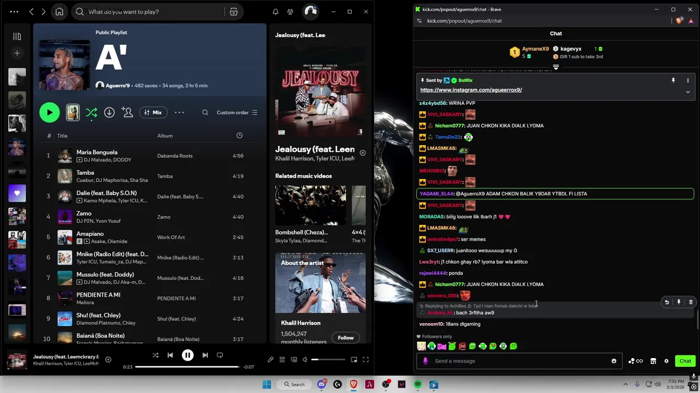Screen dimensions: 700x393
Task: Open Spotify notifications bell
Action: coord(276,11)
